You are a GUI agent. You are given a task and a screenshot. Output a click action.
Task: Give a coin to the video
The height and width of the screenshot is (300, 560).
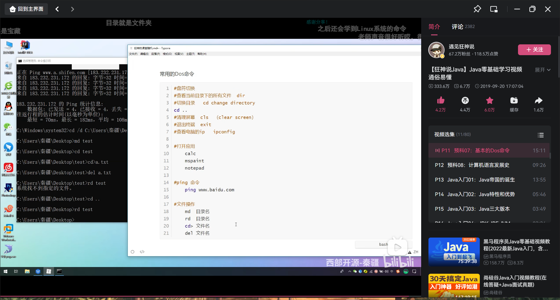(465, 101)
